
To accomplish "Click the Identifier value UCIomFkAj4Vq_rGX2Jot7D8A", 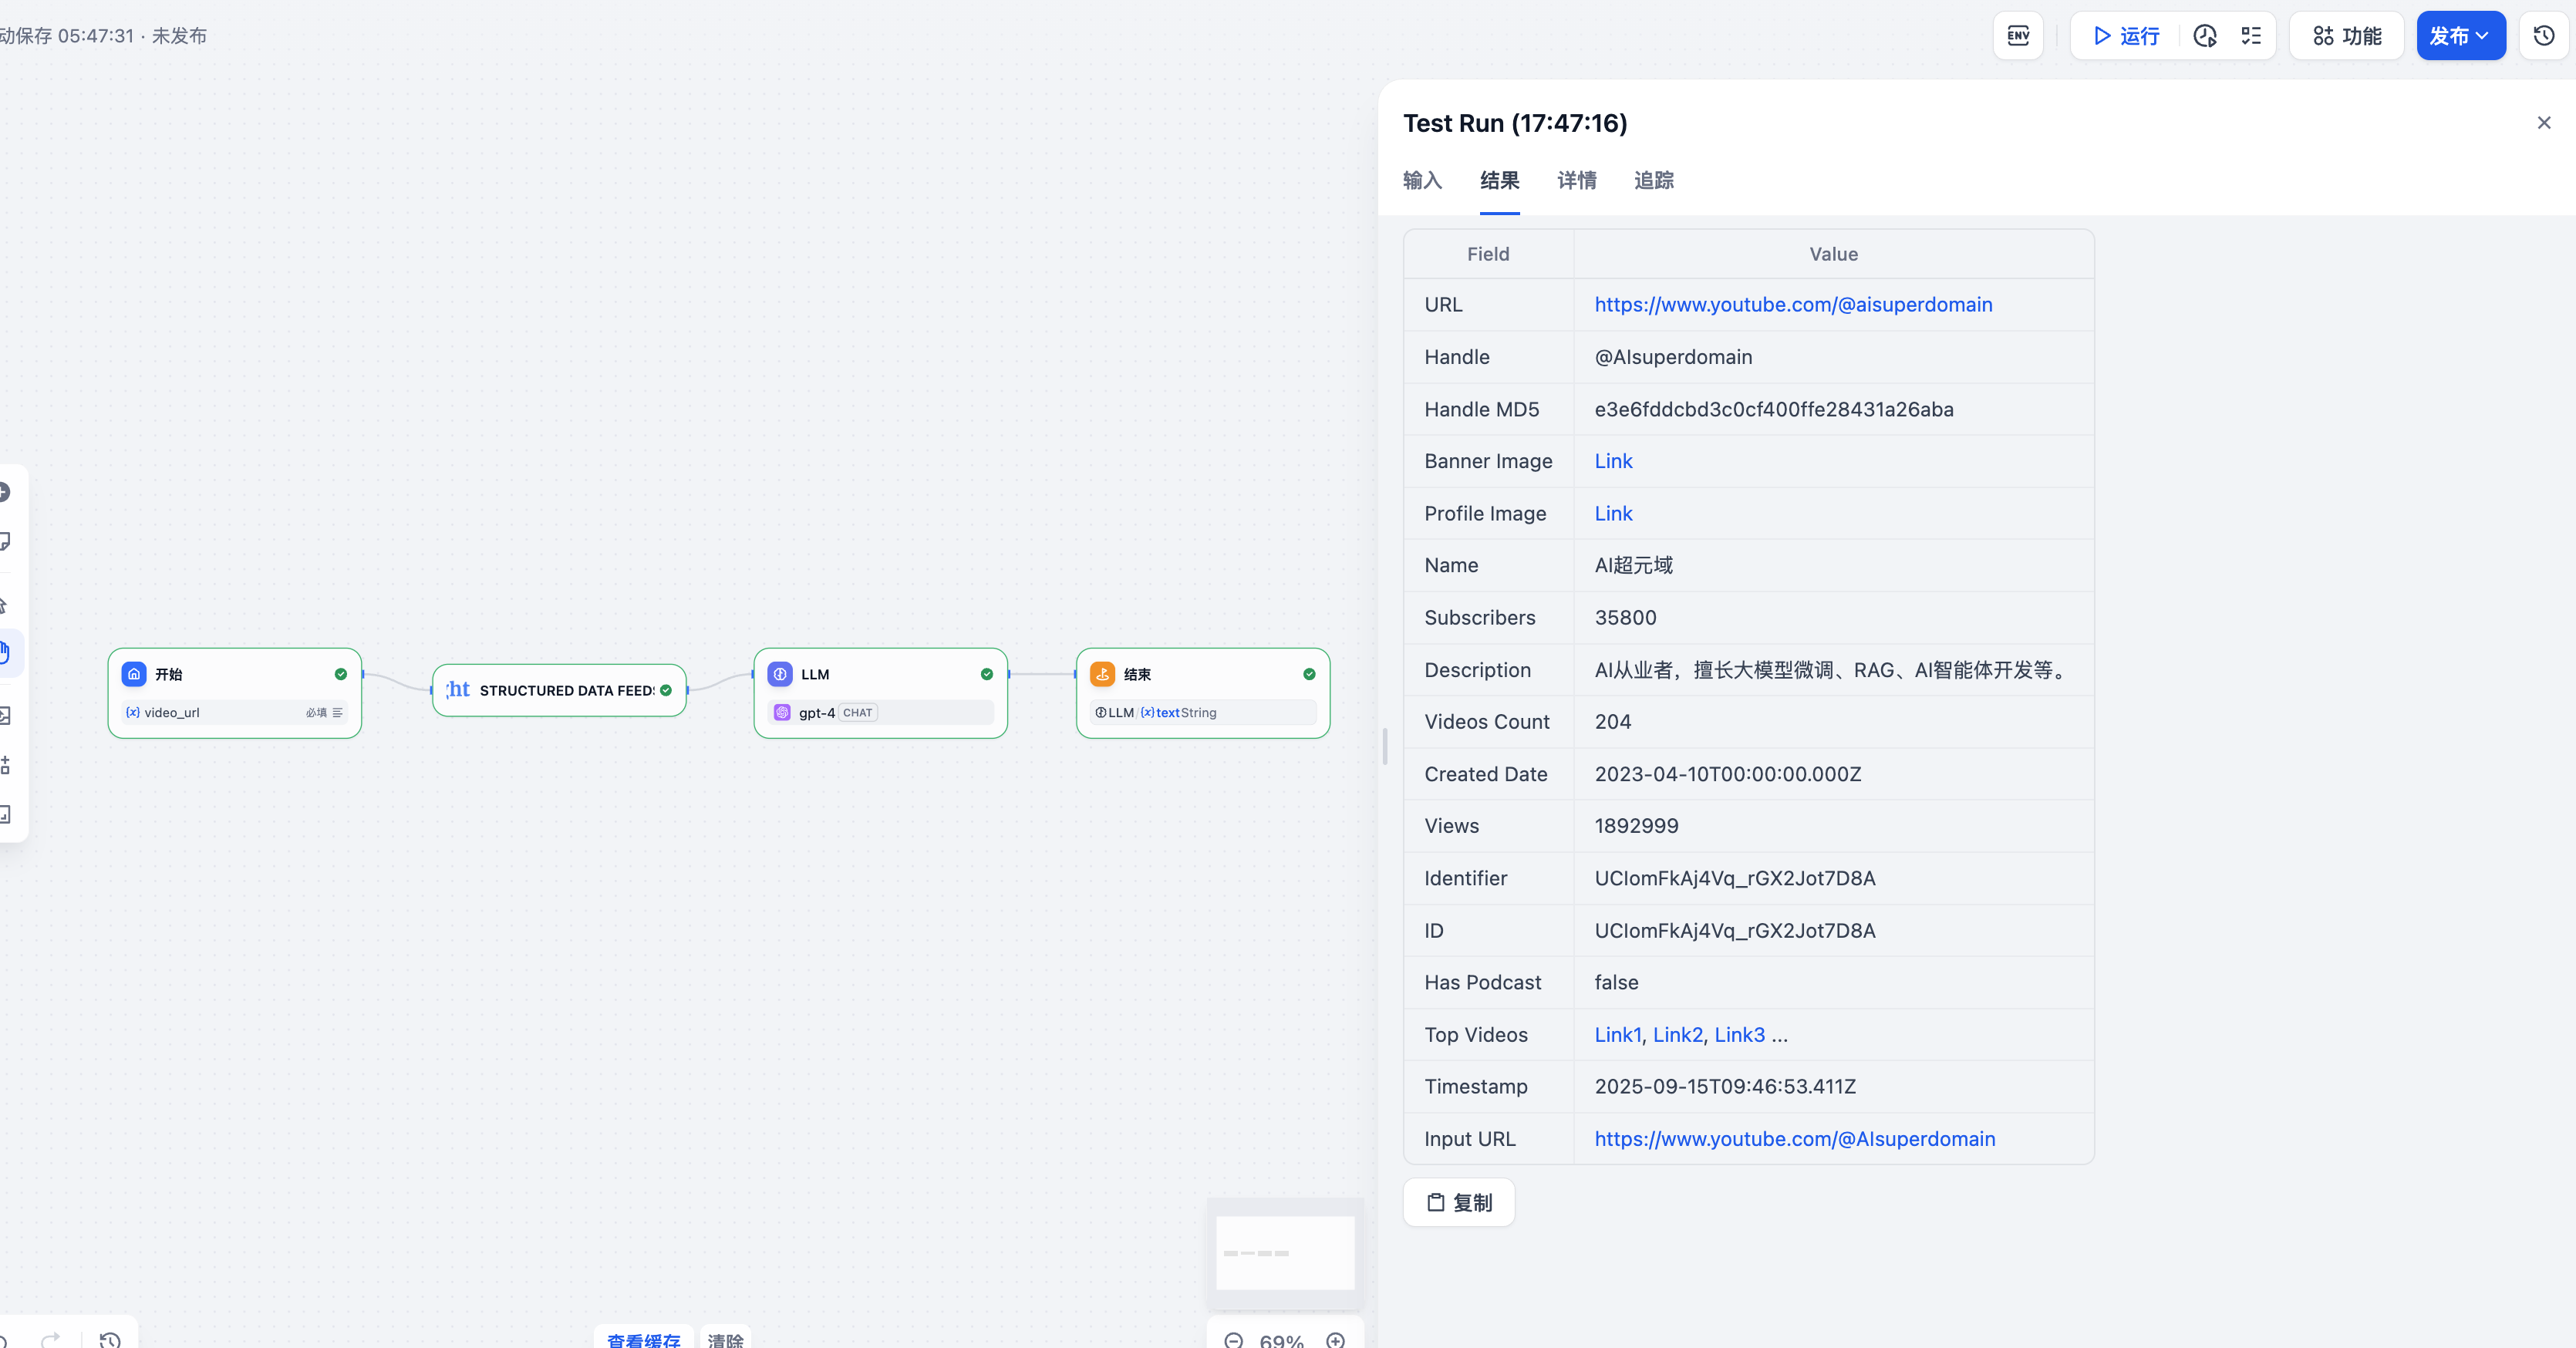I will tap(1735, 878).
